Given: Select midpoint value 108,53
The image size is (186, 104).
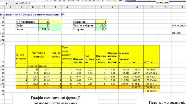Looking at the screenshot, I should click(124, 77).
